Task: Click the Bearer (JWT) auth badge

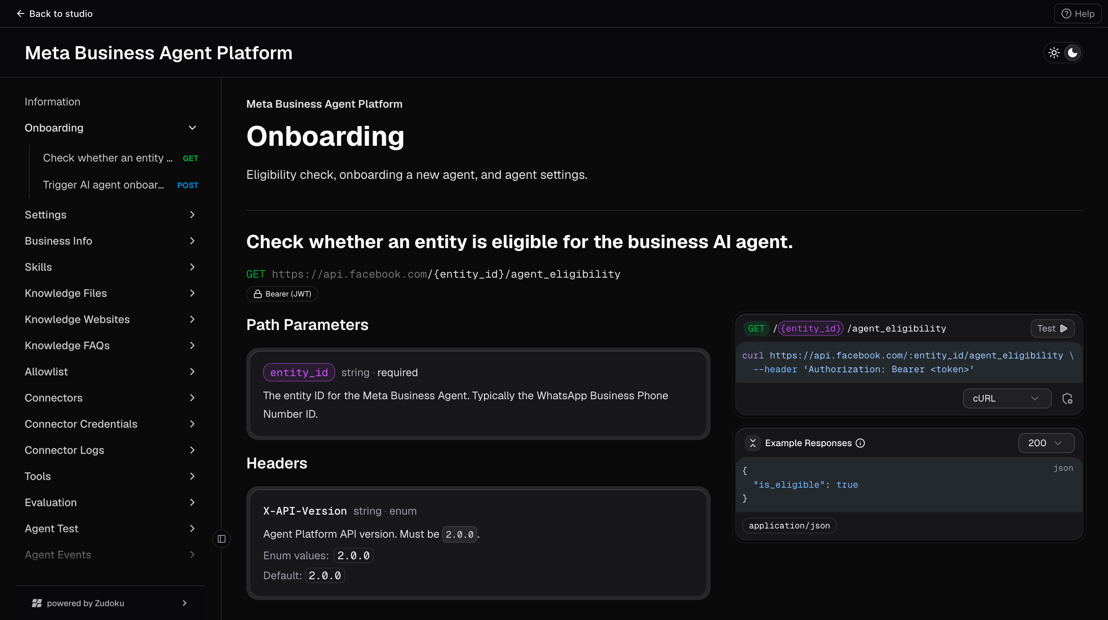Action: (x=282, y=294)
